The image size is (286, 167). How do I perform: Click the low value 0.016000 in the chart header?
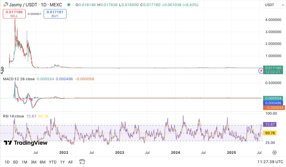[x=130, y=5]
